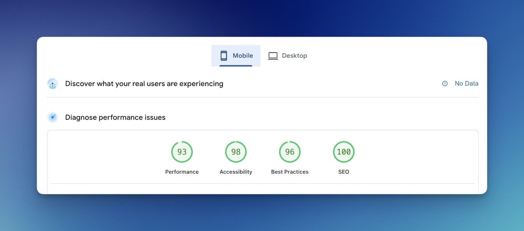Expand the Discover what real users are experiencing section
The width and height of the screenshot is (524, 231).
pyautogui.click(x=144, y=84)
